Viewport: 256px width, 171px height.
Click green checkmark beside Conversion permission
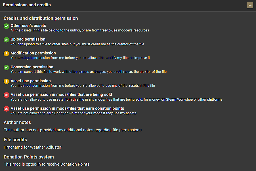6,67
